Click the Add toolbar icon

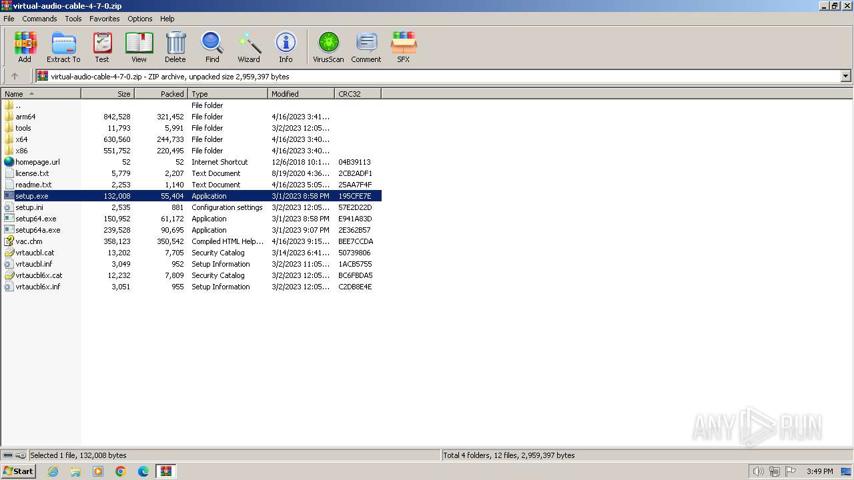[x=25, y=47]
